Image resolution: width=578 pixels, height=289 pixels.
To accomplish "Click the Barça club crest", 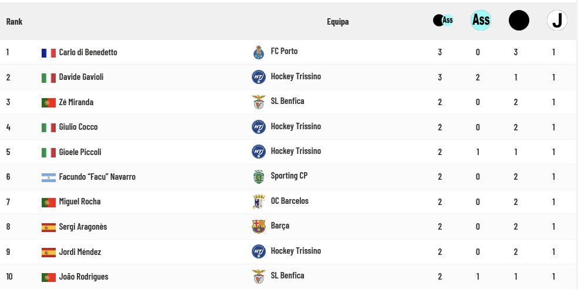I will click(259, 226).
